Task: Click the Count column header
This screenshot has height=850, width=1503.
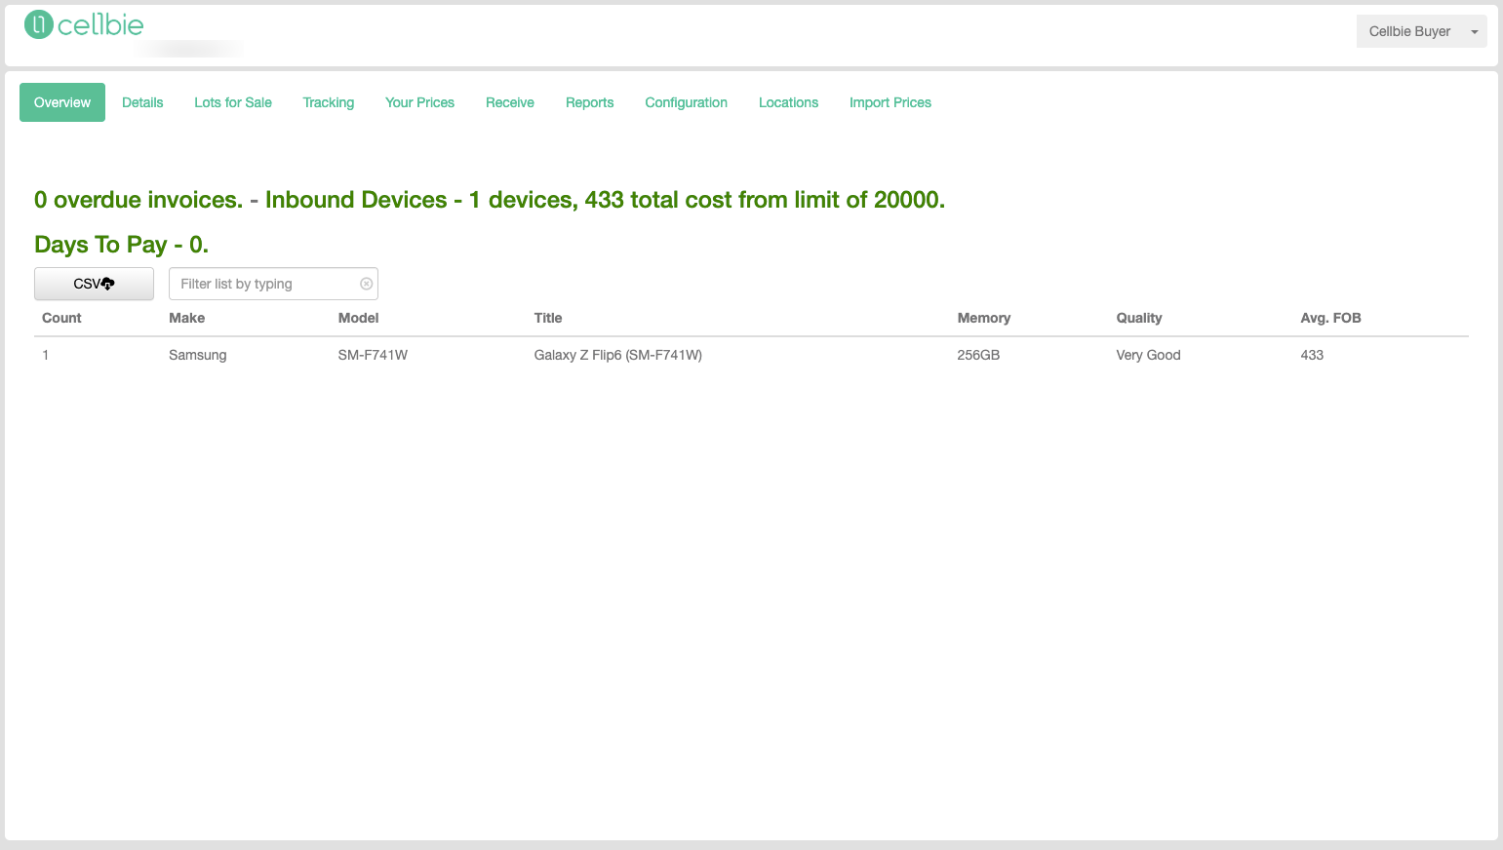Action: (61, 318)
